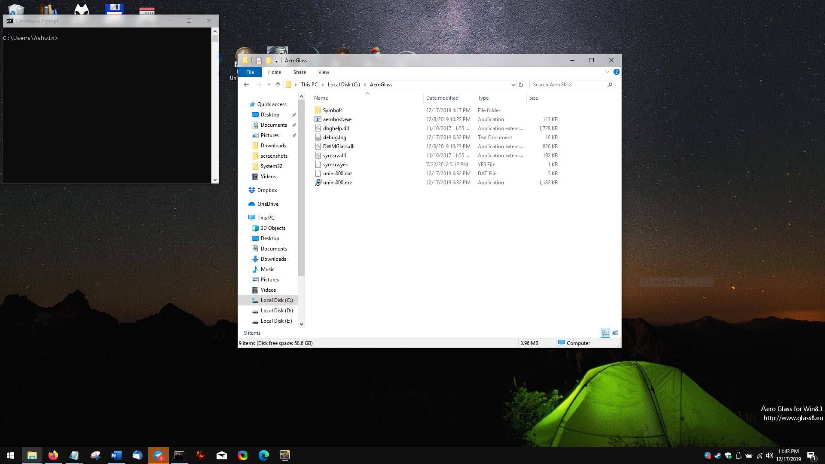Image resolution: width=825 pixels, height=464 pixels.
Task: Open the debug.log text document
Action: (x=334, y=137)
